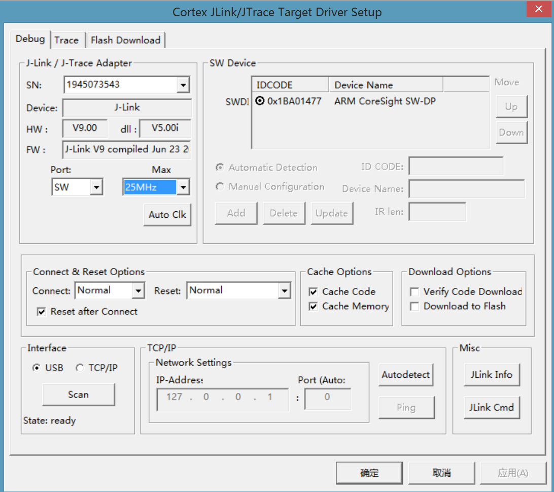Expand the SN serial number dropdown
This screenshot has height=492, width=554.
[183, 84]
